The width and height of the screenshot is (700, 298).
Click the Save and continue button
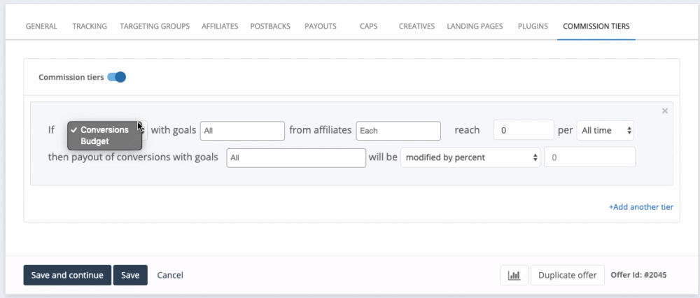click(67, 275)
